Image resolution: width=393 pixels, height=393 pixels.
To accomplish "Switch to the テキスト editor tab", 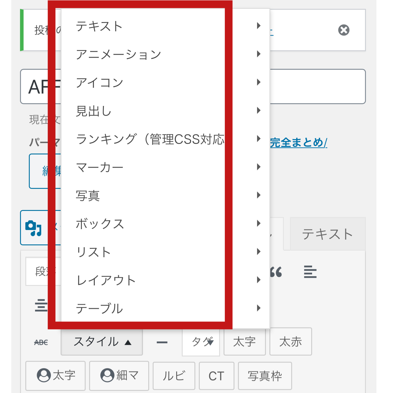I will (327, 234).
